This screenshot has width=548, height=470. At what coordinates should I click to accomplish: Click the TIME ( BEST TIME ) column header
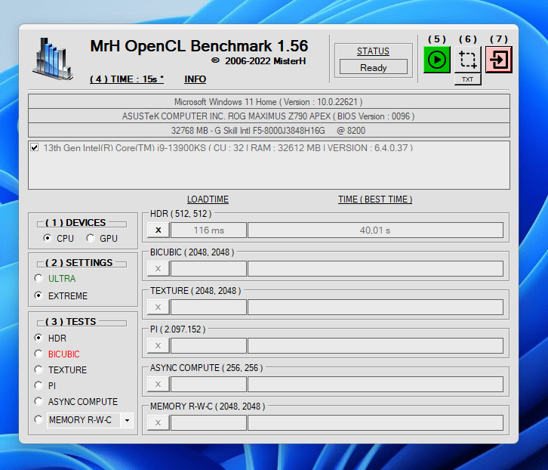[375, 199]
